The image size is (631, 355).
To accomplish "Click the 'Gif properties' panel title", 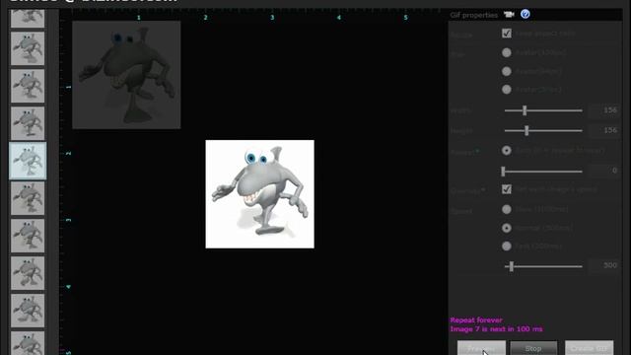I will [x=474, y=15].
